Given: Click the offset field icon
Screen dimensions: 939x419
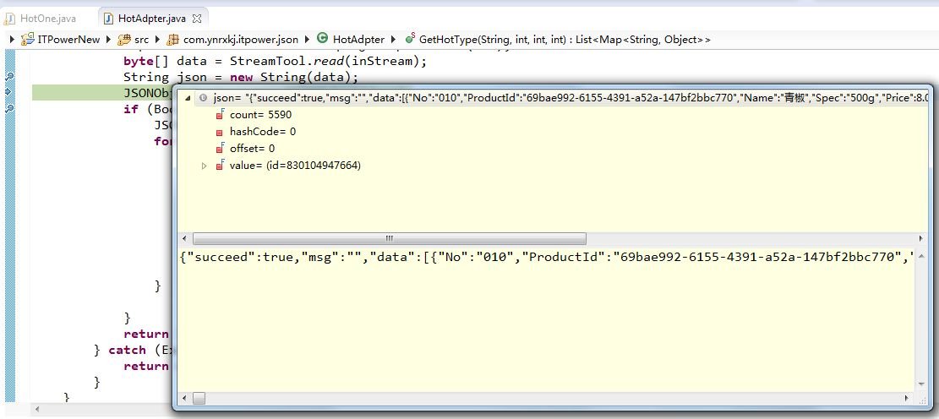Looking at the screenshot, I should [x=220, y=149].
